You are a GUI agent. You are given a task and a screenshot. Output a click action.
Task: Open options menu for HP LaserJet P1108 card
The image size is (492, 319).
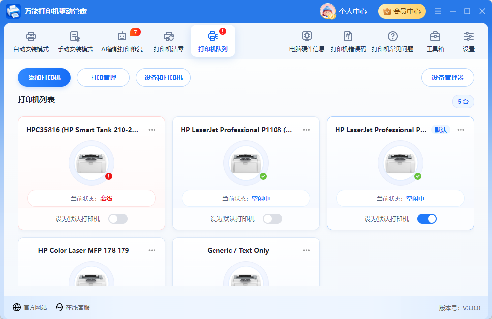pos(307,130)
